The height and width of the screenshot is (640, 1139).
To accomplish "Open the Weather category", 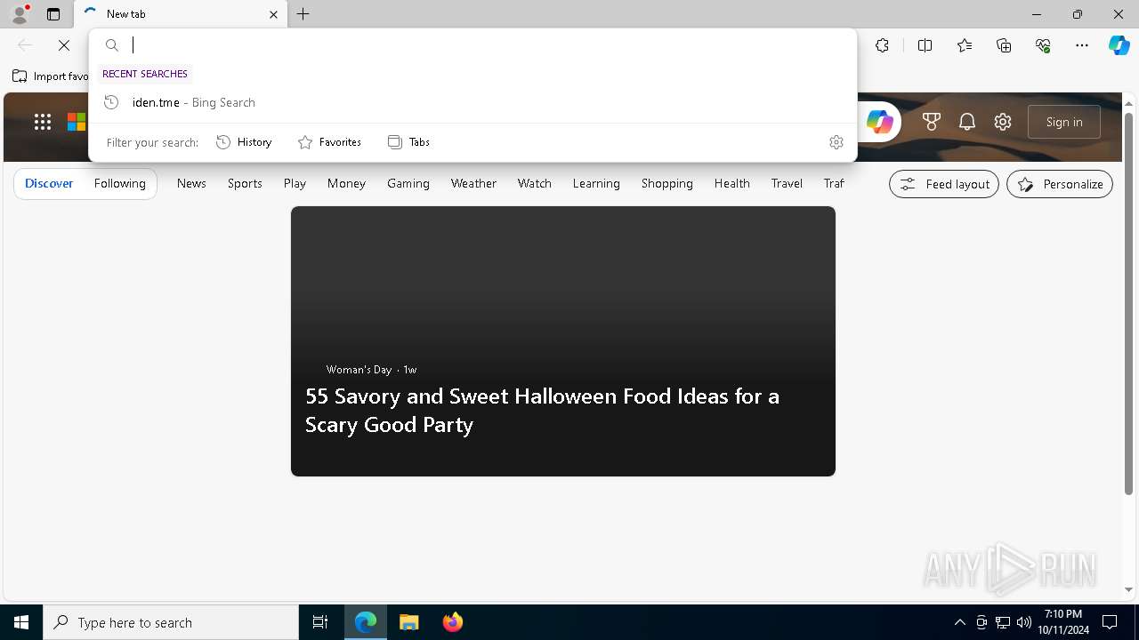I will coord(473,184).
